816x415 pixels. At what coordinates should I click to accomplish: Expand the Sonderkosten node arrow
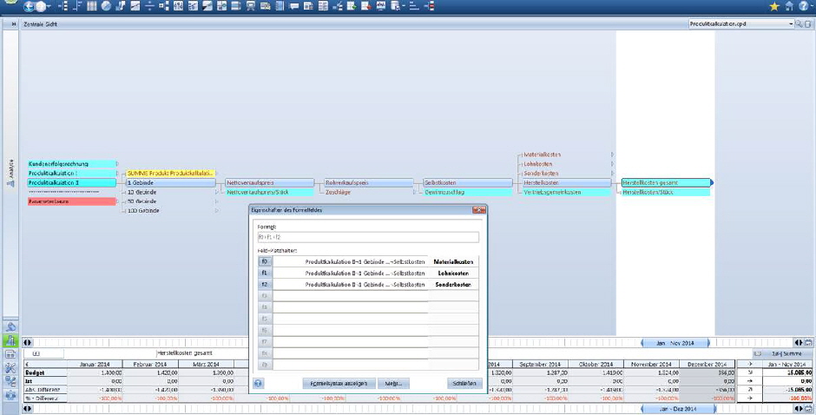coord(613,174)
